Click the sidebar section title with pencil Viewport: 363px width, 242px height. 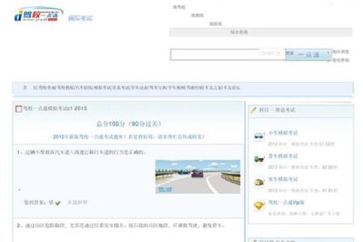click(x=277, y=110)
